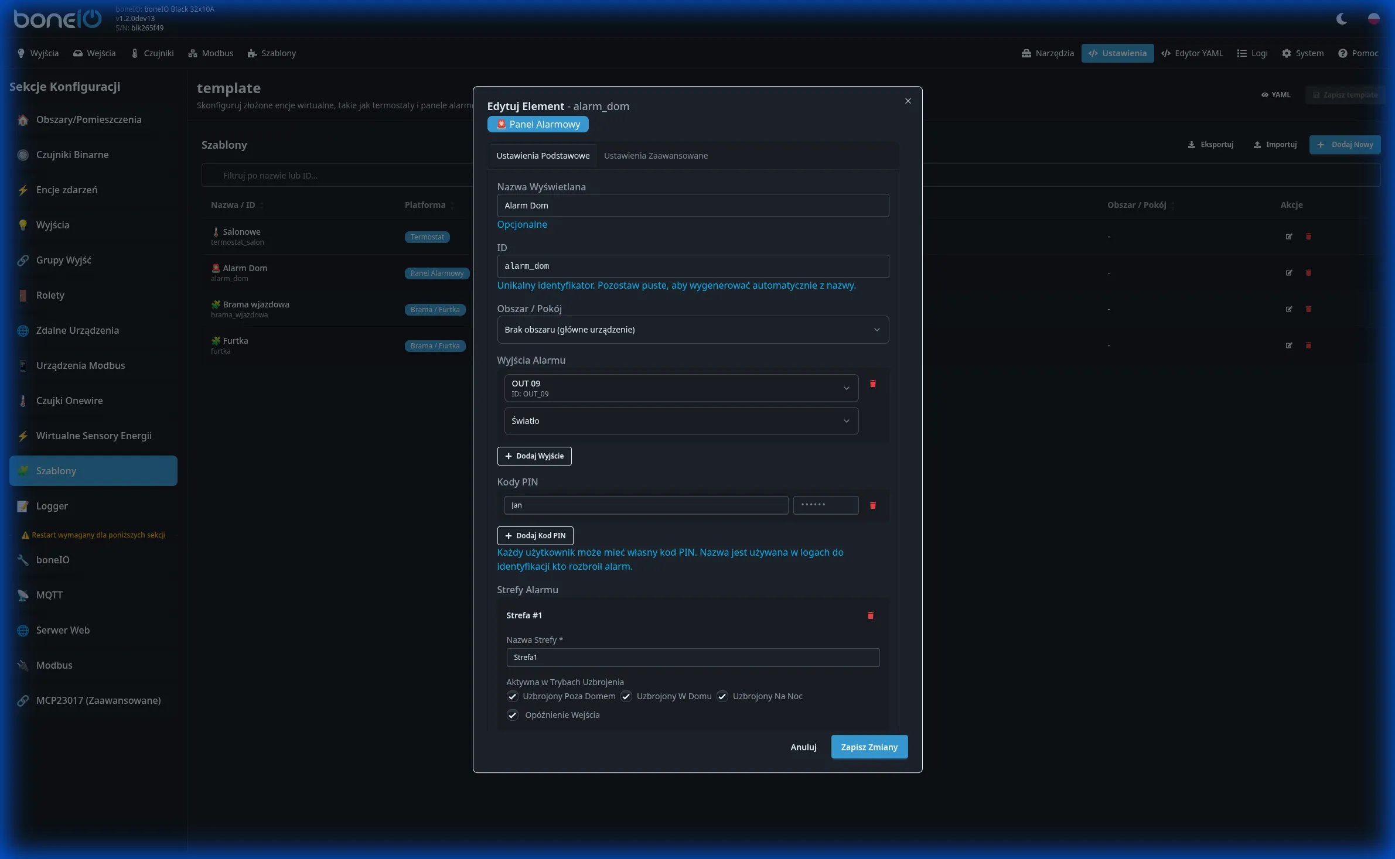1395x859 pixels.
Task: Edit the Salonowe thermostat row
Action: click(1288, 237)
